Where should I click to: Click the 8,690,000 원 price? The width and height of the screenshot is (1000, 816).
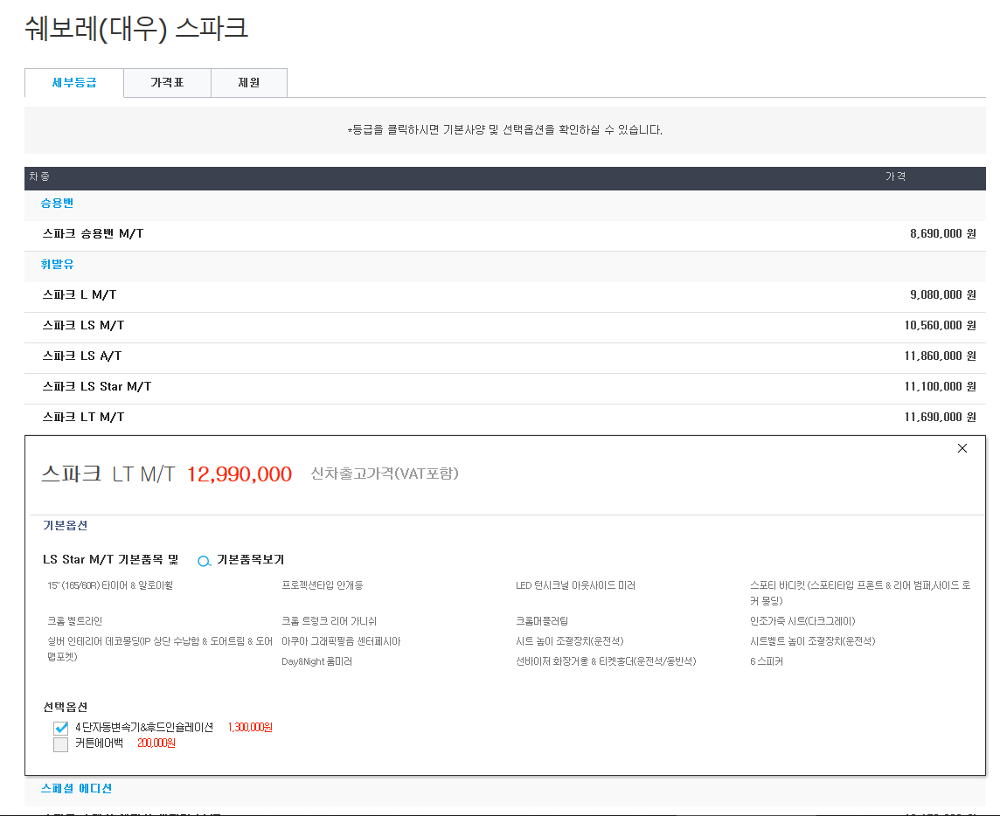pos(942,234)
